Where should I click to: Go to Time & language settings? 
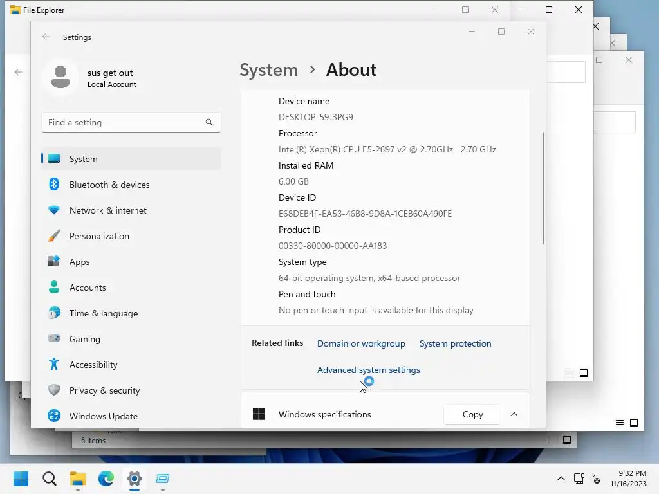pos(131,313)
